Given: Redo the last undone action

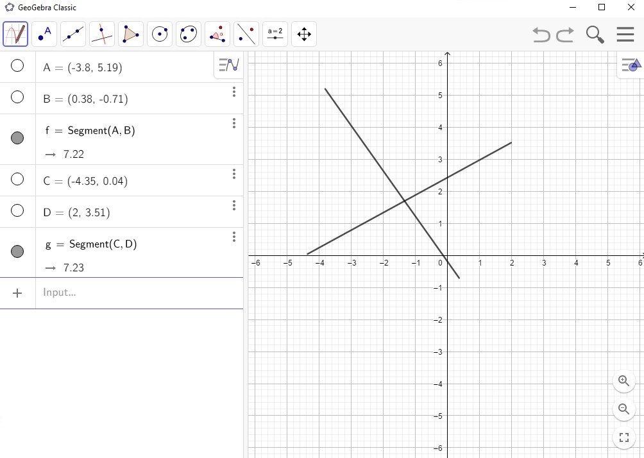Looking at the screenshot, I should tap(565, 35).
